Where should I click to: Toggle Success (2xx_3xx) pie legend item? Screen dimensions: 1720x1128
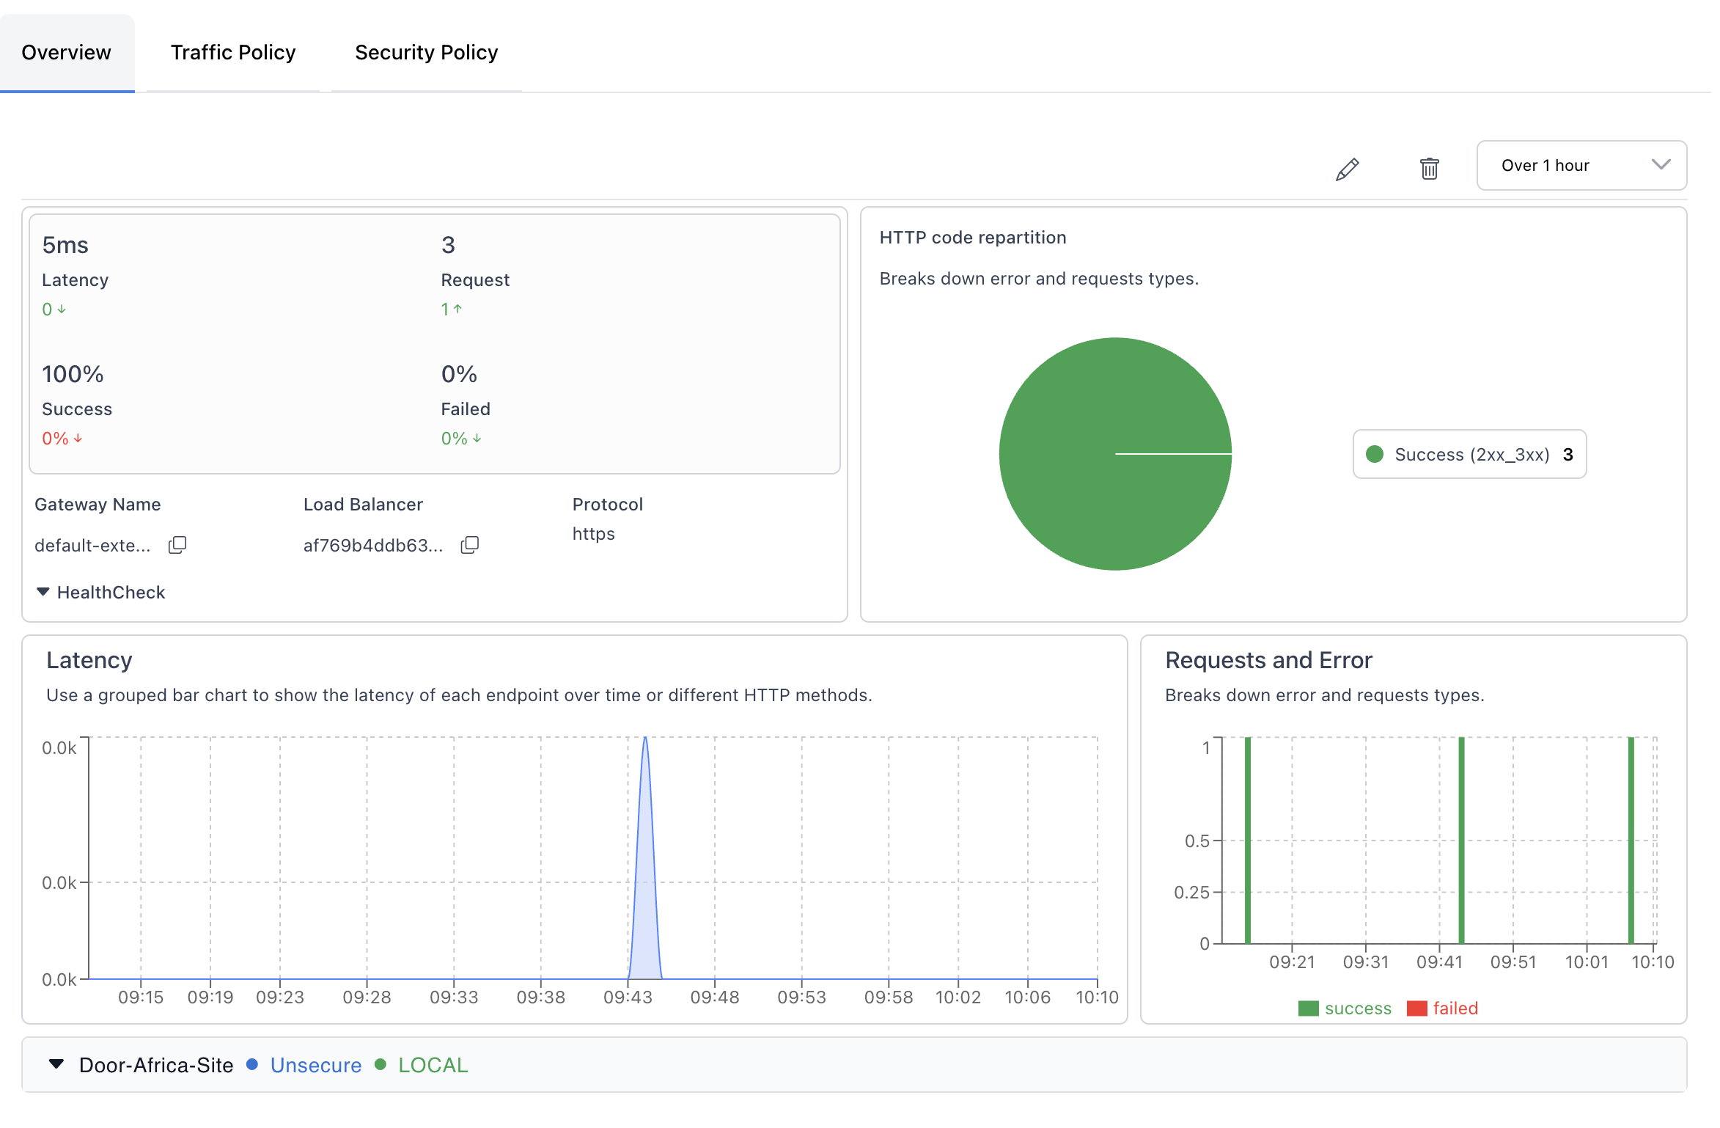pos(1470,454)
